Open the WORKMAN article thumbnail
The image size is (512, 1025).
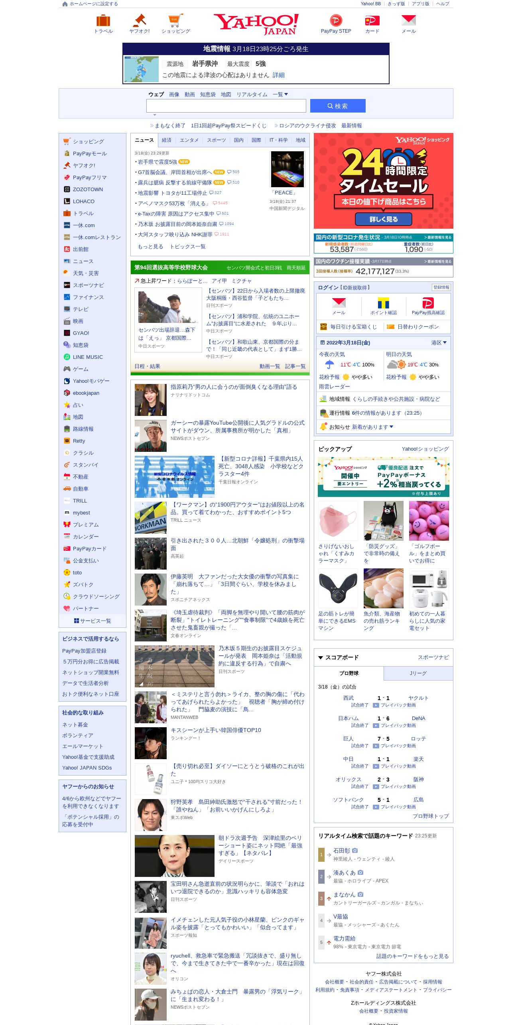tap(151, 518)
